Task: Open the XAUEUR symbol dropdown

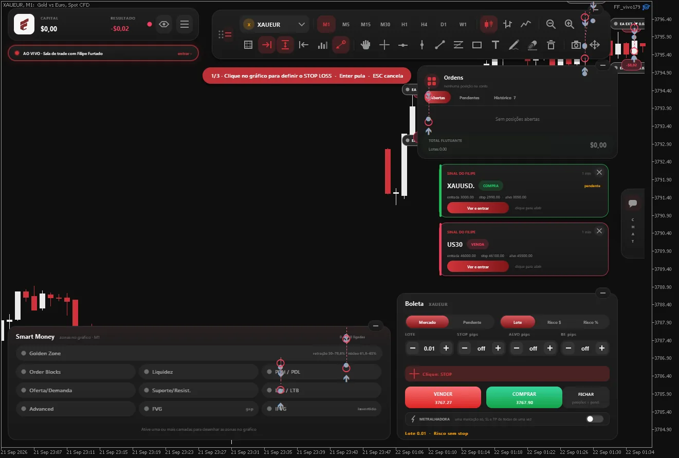Action: 274,24
